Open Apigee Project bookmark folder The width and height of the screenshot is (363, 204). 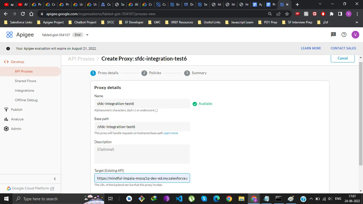coord(50,22)
